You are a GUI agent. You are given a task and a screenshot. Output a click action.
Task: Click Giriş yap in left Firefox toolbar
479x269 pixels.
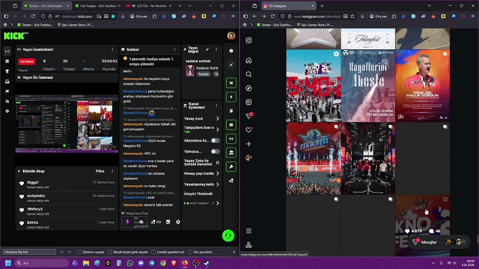click(x=138, y=16)
